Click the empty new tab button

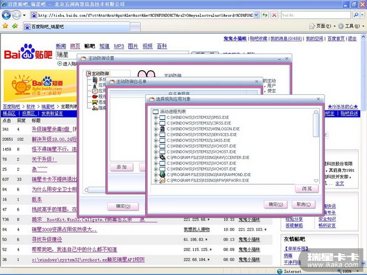tap(135, 27)
